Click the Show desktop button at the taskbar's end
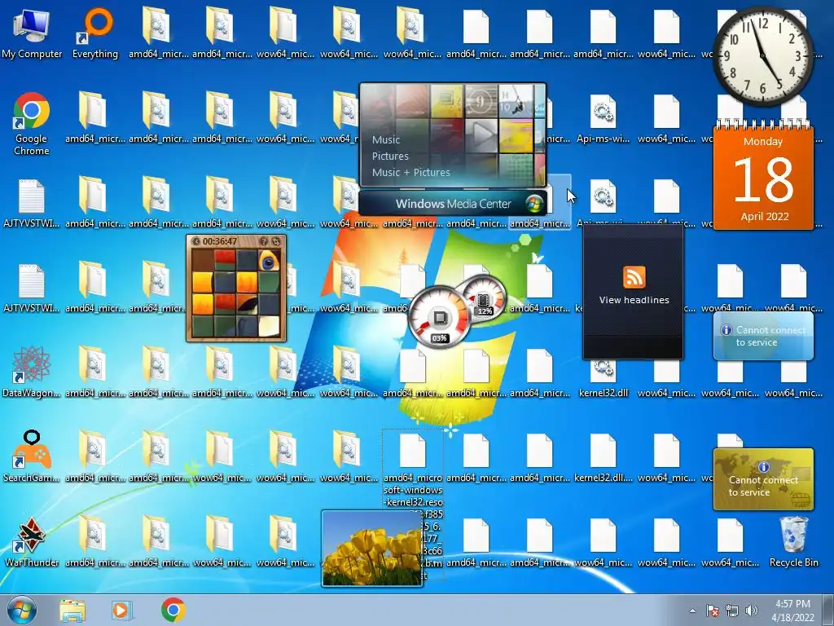 pos(828,610)
